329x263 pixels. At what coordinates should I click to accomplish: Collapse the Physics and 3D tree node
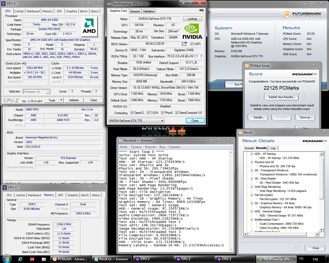tap(252, 162)
